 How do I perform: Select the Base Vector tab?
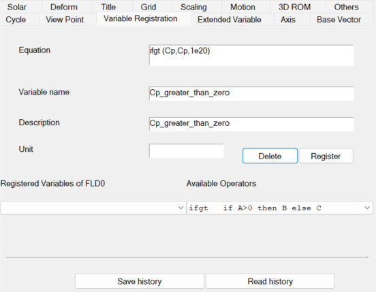[x=339, y=20]
